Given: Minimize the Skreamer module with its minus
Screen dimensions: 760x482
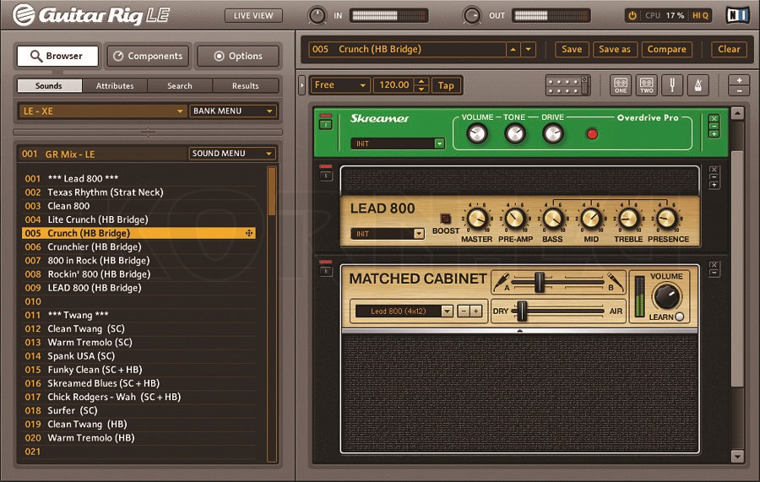Looking at the screenshot, I should tap(714, 127).
